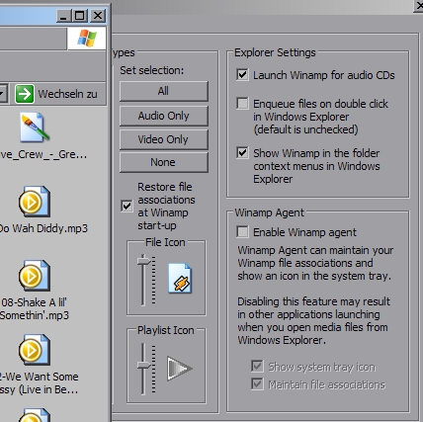Minimize the Explorer window
Viewport: 423px width, 422px height.
point(64,16)
